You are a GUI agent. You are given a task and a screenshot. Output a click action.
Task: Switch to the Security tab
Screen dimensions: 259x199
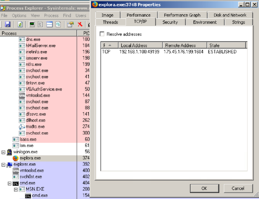170,22
